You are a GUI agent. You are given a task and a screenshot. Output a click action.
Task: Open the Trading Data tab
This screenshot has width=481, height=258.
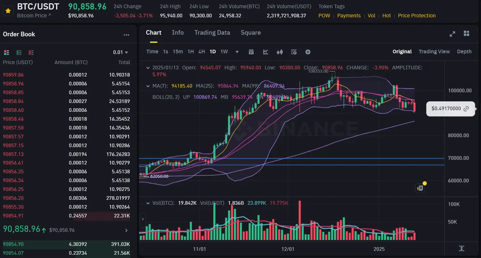click(212, 33)
